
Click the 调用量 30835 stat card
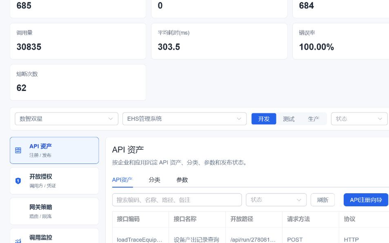tap(78, 41)
